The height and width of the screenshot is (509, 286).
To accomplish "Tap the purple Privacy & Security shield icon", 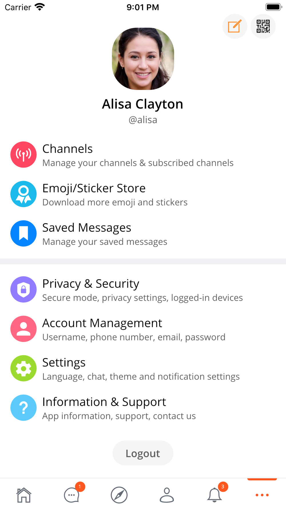I will pyautogui.click(x=23, y=289).
